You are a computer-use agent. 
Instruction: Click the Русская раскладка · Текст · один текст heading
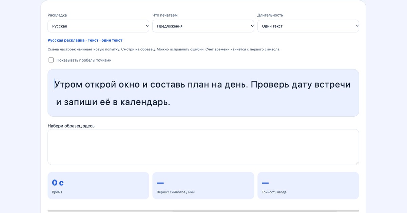pos(85,40)
